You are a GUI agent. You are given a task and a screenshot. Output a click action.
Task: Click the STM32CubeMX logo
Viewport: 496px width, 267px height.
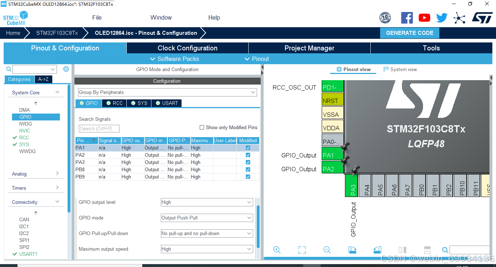tap(15, 18)
